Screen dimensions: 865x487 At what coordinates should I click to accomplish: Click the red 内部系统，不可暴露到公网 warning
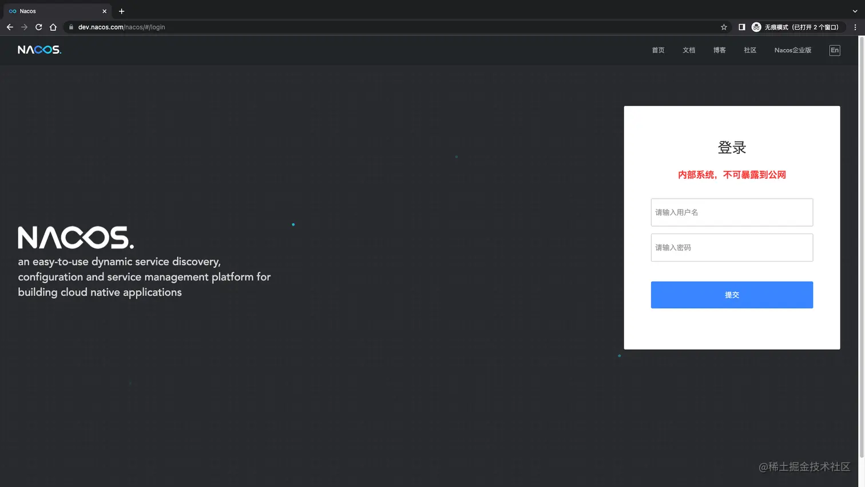click(x=732, y=175)
